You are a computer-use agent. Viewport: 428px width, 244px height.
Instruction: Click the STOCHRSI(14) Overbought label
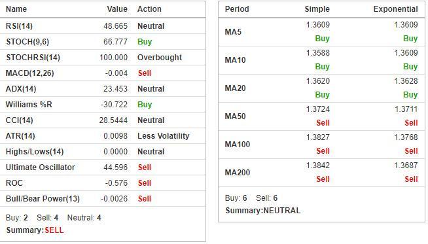(x=160, y=58)
